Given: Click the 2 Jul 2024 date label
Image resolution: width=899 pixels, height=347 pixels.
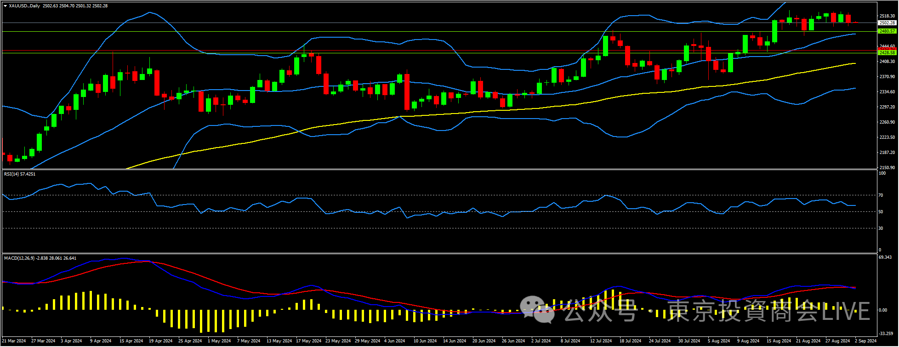Looking at the screenshot, I should click(541, 341).
